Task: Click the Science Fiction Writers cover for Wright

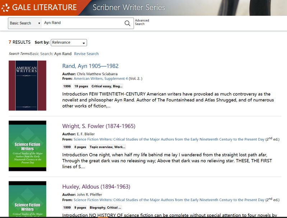Action: (x=27, y=146)
